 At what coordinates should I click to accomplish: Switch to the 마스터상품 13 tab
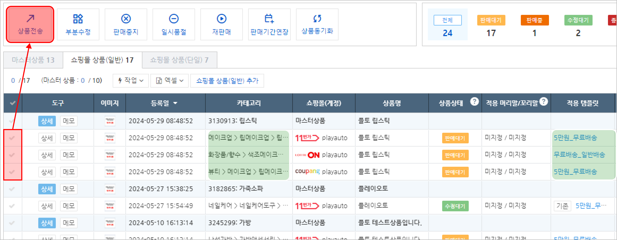(33, 60)
